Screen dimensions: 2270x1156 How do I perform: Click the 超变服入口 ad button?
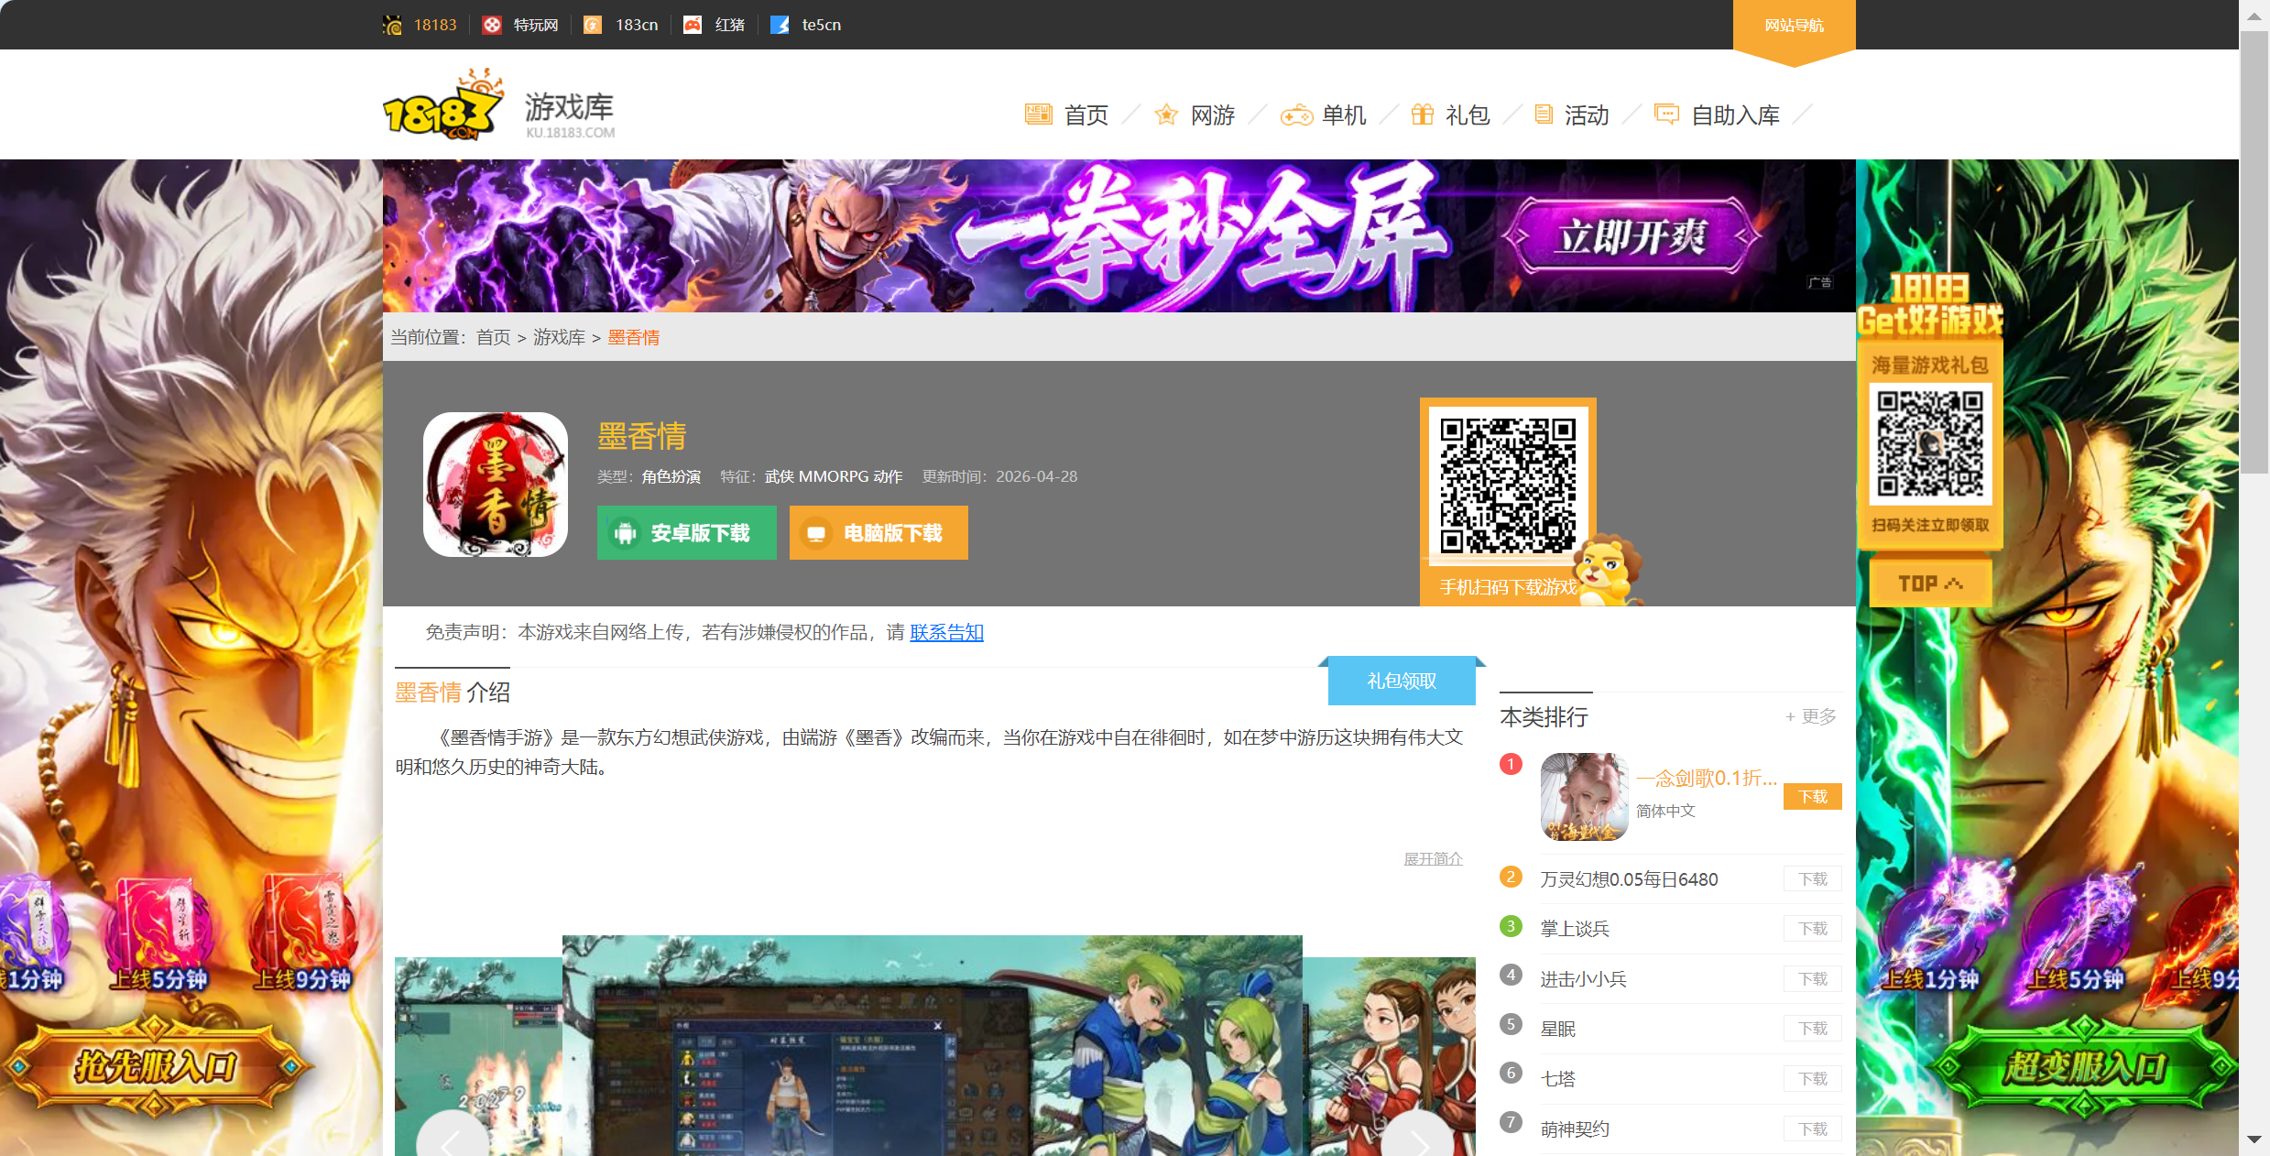[2084, 1066]
